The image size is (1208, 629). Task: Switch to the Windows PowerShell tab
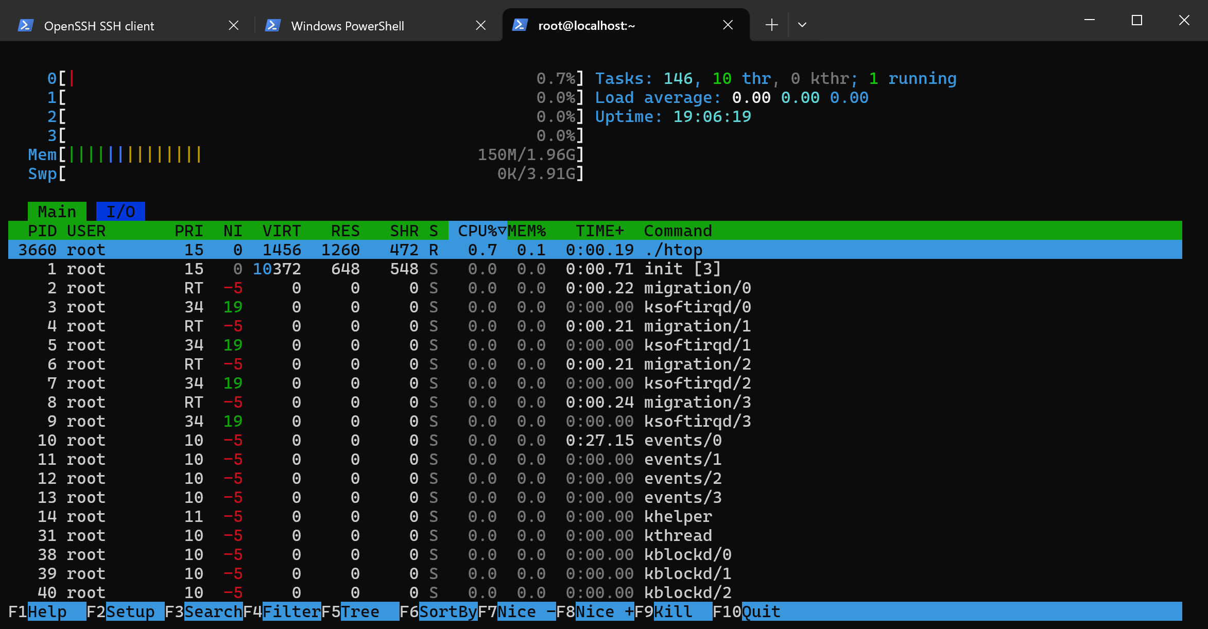click(348, 25)
